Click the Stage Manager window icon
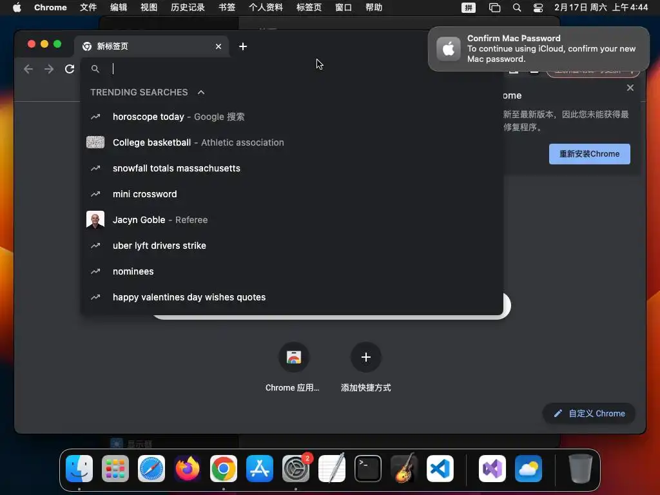The image size is (660, 495). click(x=494, y=8)
